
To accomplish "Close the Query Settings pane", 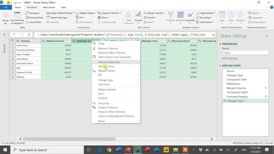I will click(267, 36).
